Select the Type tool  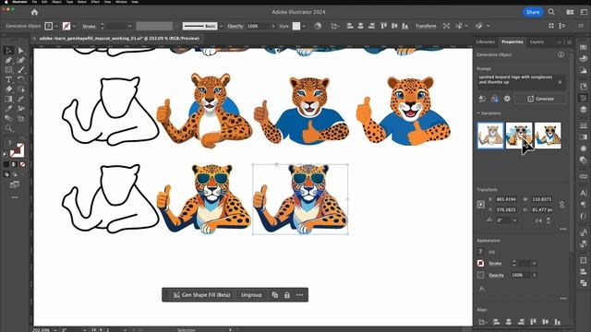[8, 79]
